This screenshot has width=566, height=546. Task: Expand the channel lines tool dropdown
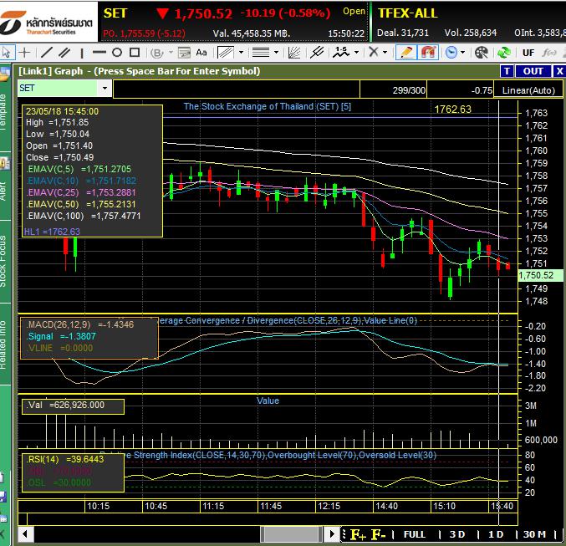tap(241, 53)
